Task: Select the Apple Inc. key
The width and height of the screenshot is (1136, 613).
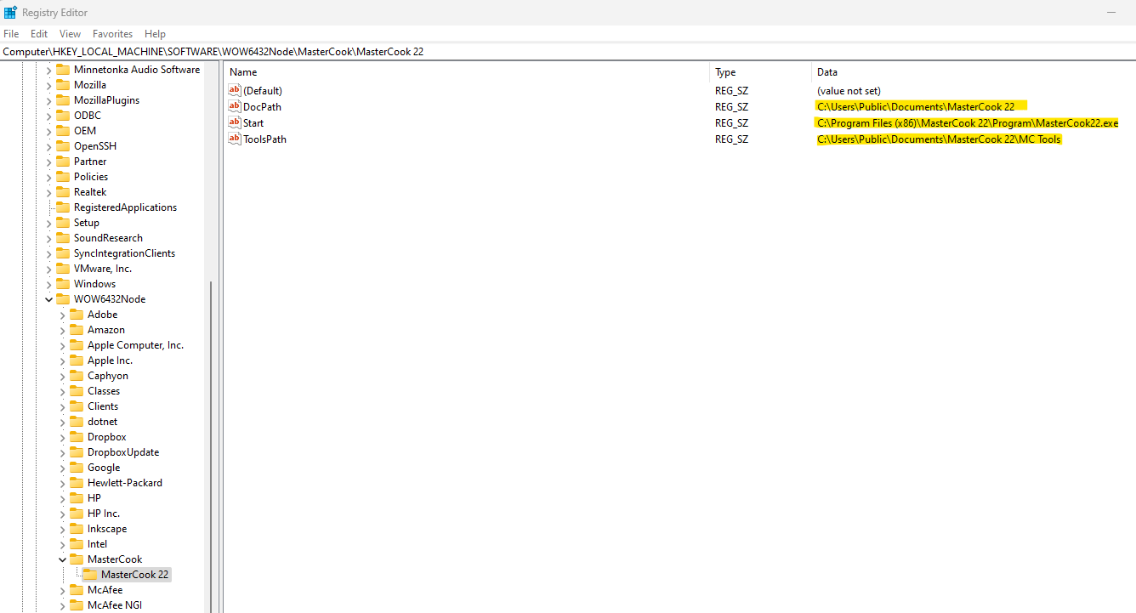Action: click(110, 360)
